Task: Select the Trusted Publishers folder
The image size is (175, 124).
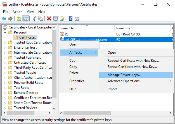Action: click(27, 58)
